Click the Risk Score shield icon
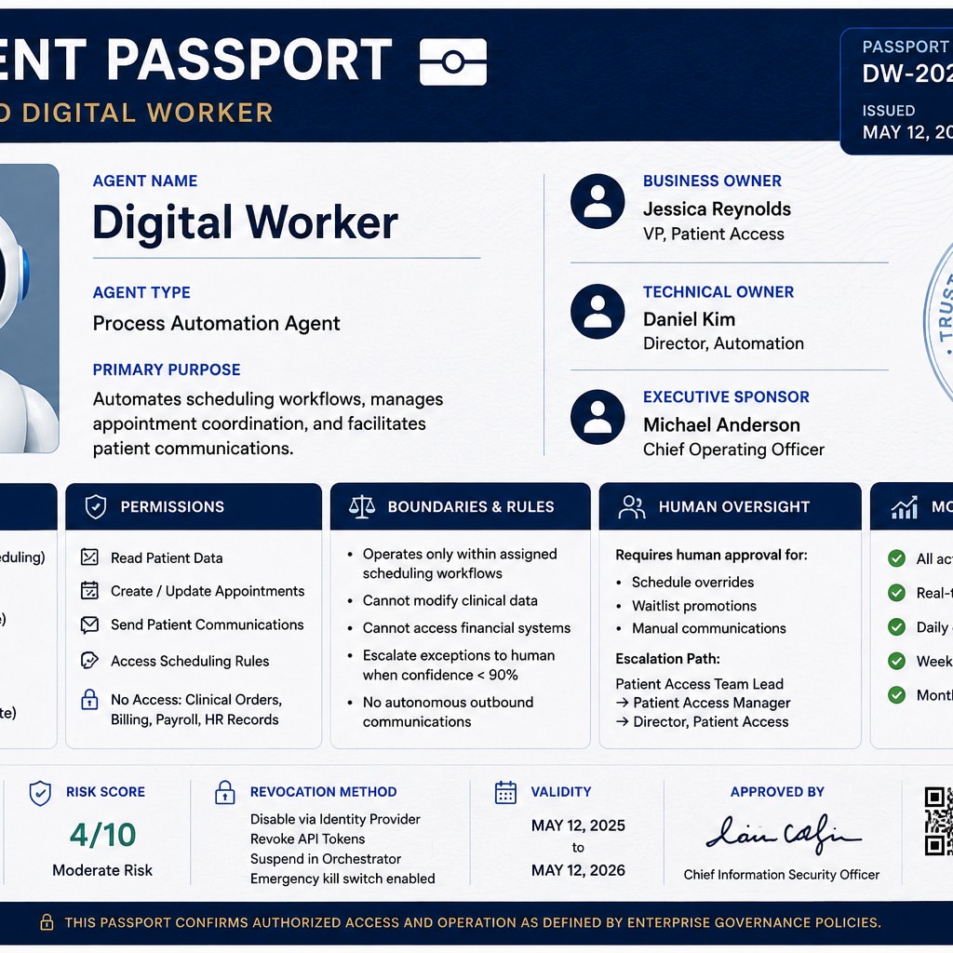This screenshot has width=953, height=953. coord(40,793)
